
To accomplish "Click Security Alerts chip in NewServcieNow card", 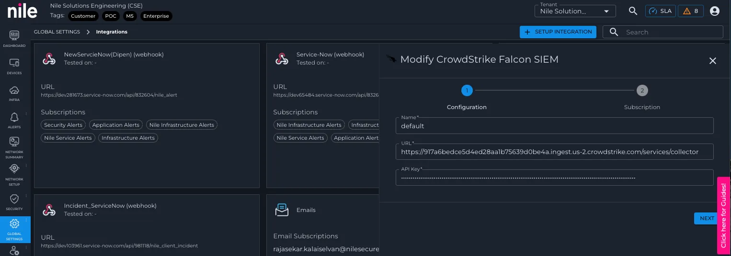I will 63,125.
